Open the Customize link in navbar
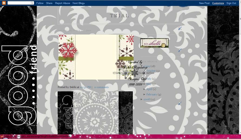241x139 pixels. (x=218, y=3)
